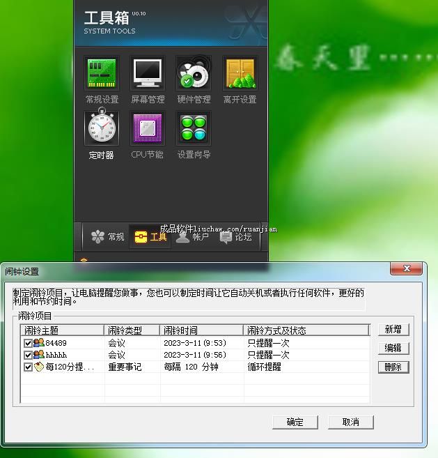This screenshot has height=458, width=438.
Task: Click 会议 type cell in 84489 row
Action: (117, 343)
